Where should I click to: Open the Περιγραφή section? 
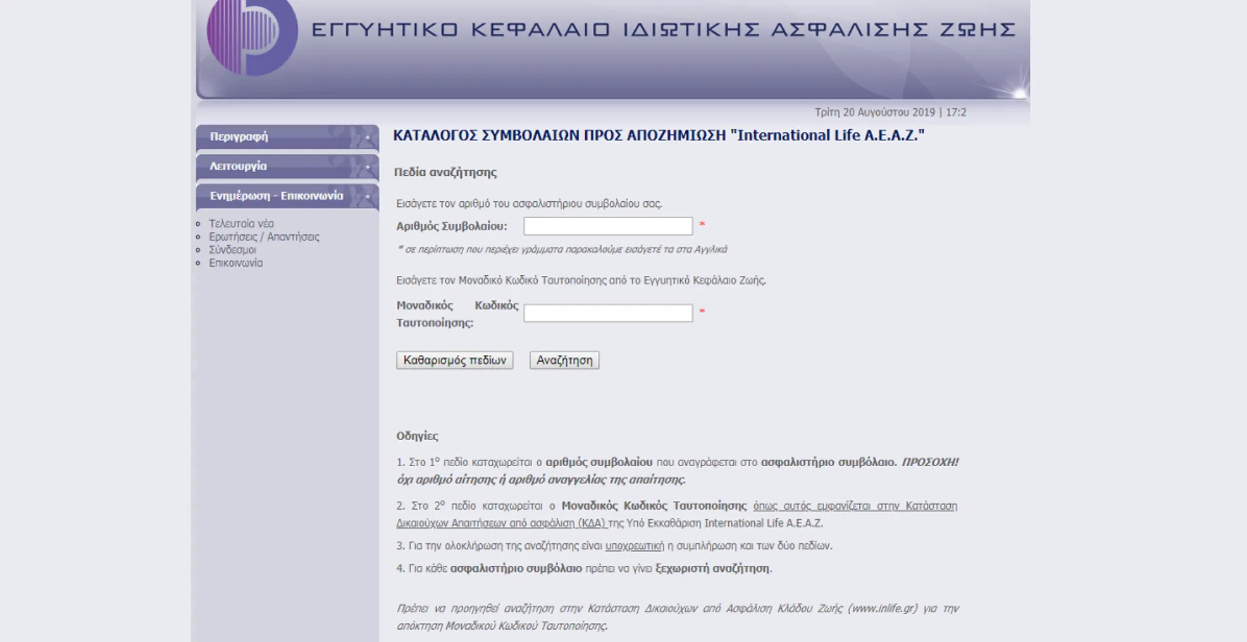click(239, 138)
